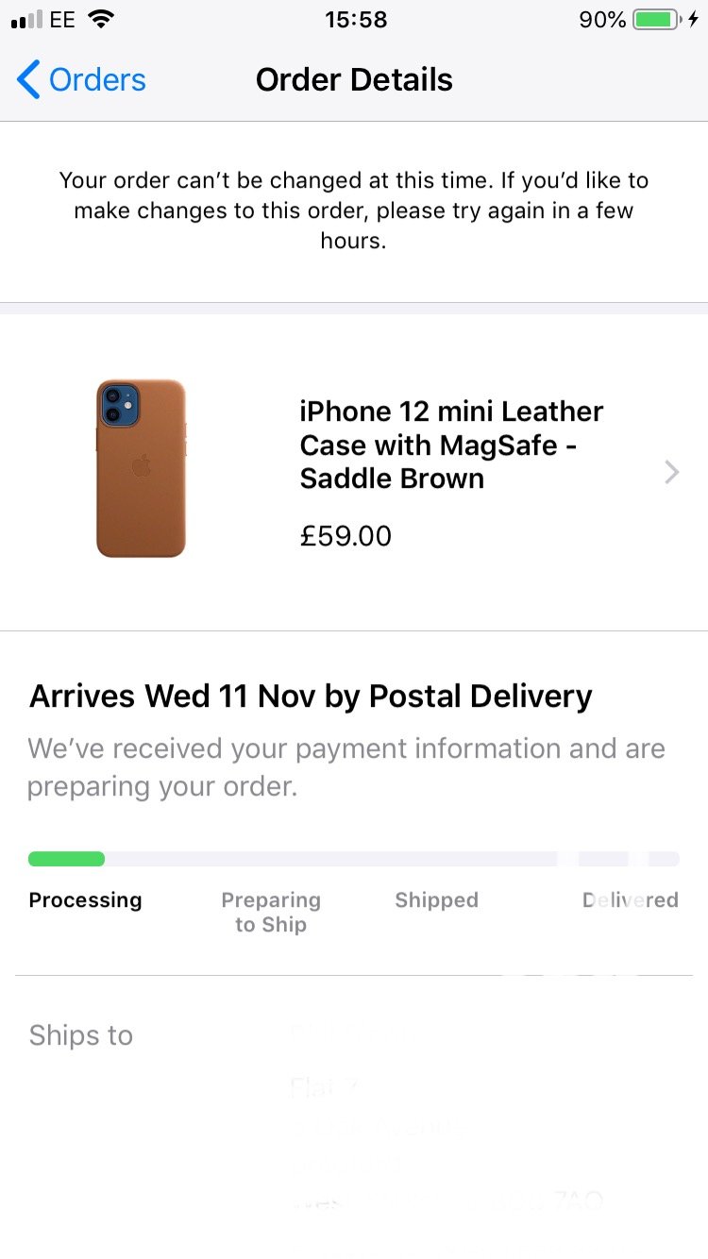Select the Processing status step
708x1259 pixels.
[85, 900]
